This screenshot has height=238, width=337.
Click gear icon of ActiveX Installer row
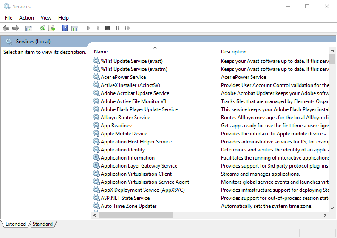coord(96,85)
